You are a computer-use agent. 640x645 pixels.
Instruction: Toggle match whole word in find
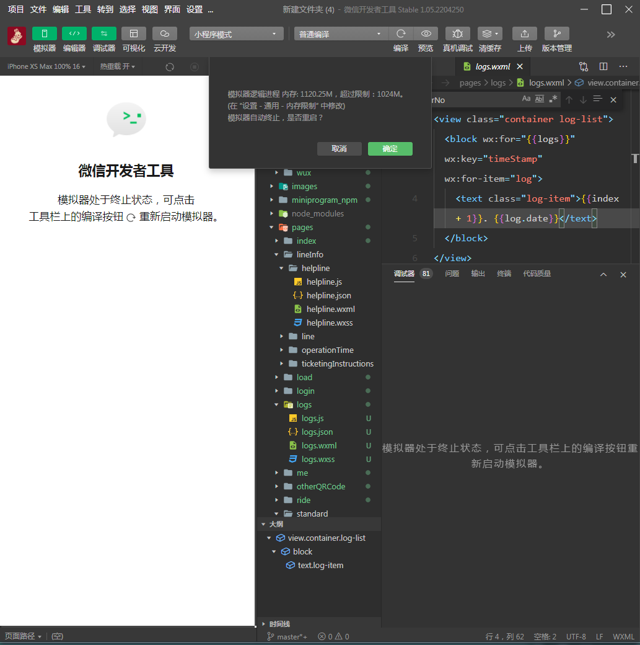(540, 99)
